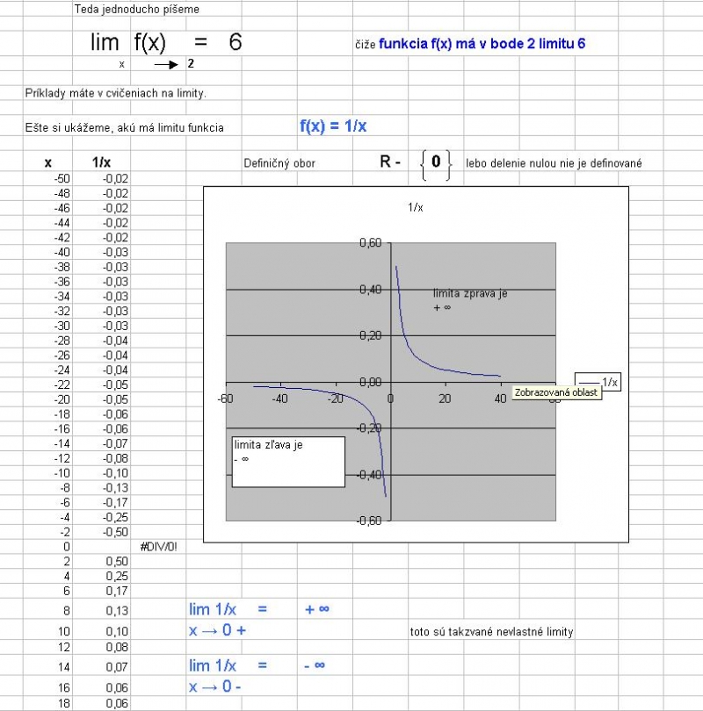Image resolution: width=703 pixels, height=711 pixels.
Task: Click the large "lim" text cell
Action: tap(105, 43)
